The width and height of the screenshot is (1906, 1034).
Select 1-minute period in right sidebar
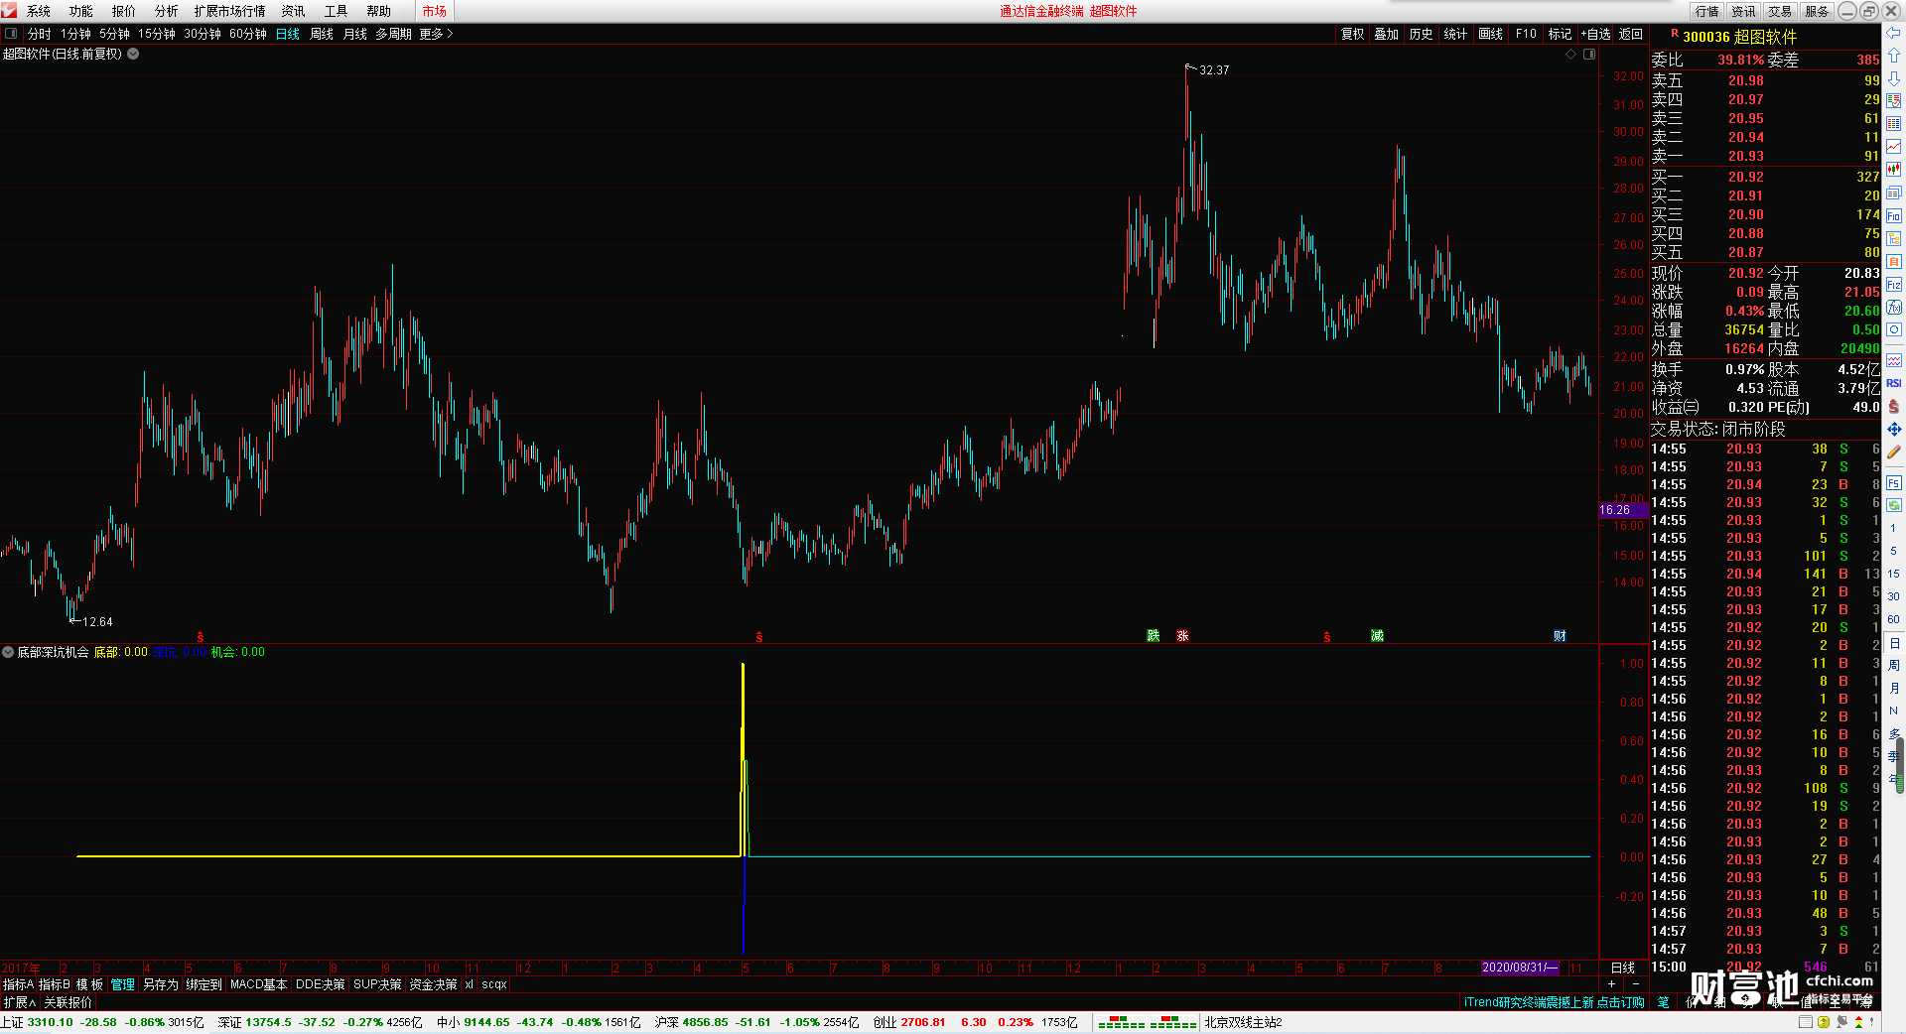pyautogui.click(x=1893, y=528)
